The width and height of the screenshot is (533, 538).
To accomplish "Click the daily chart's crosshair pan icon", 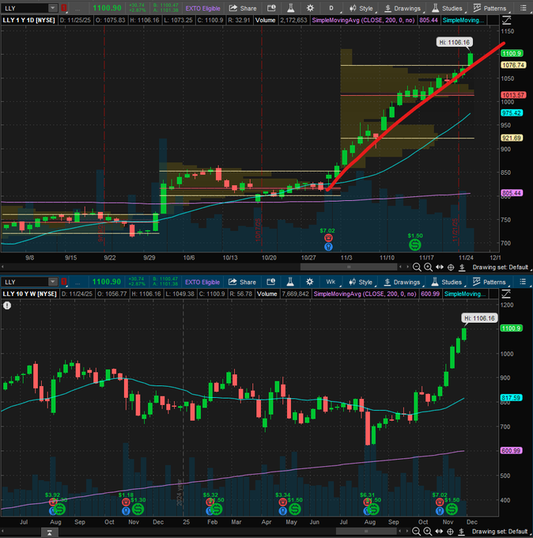I will tap(451, 267).
